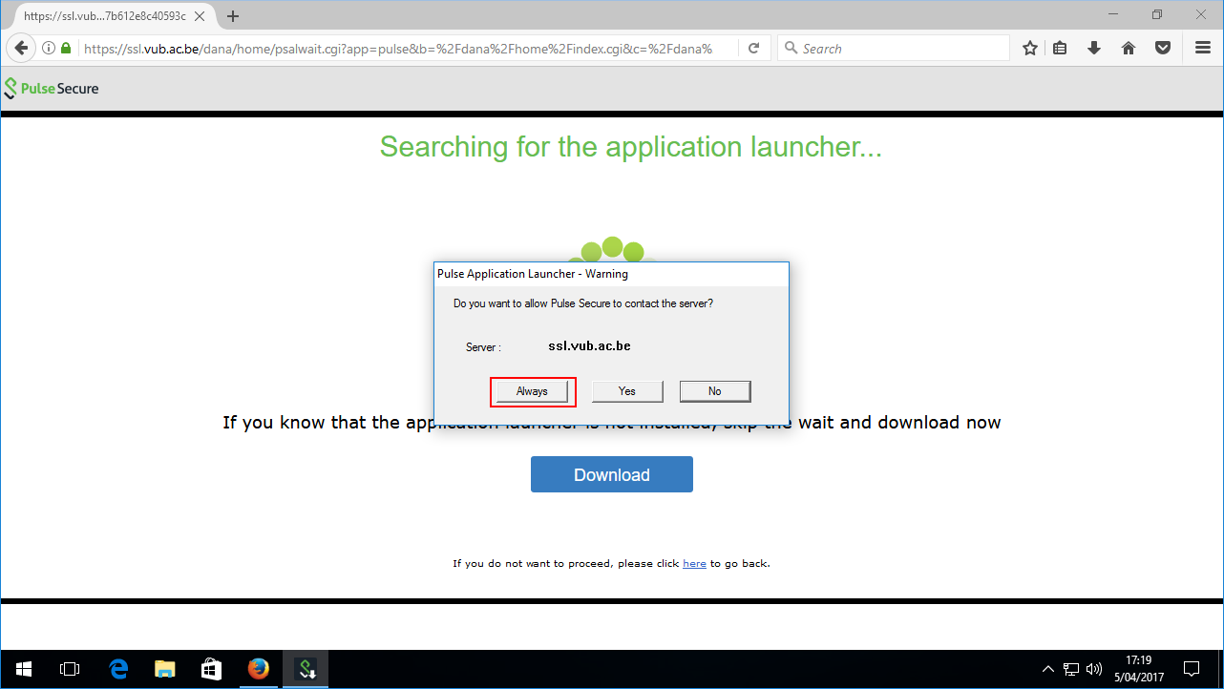Open the network icon in the system tray
This screenshot has height=689, width=1224.
pos(1072,669)
